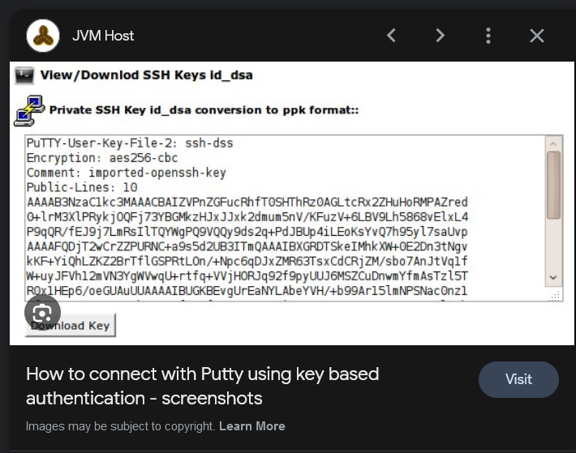The width and height of the screenshot is (576, 453).
Task: Click the JVM Host logo avatar
Action: [43, 36]
